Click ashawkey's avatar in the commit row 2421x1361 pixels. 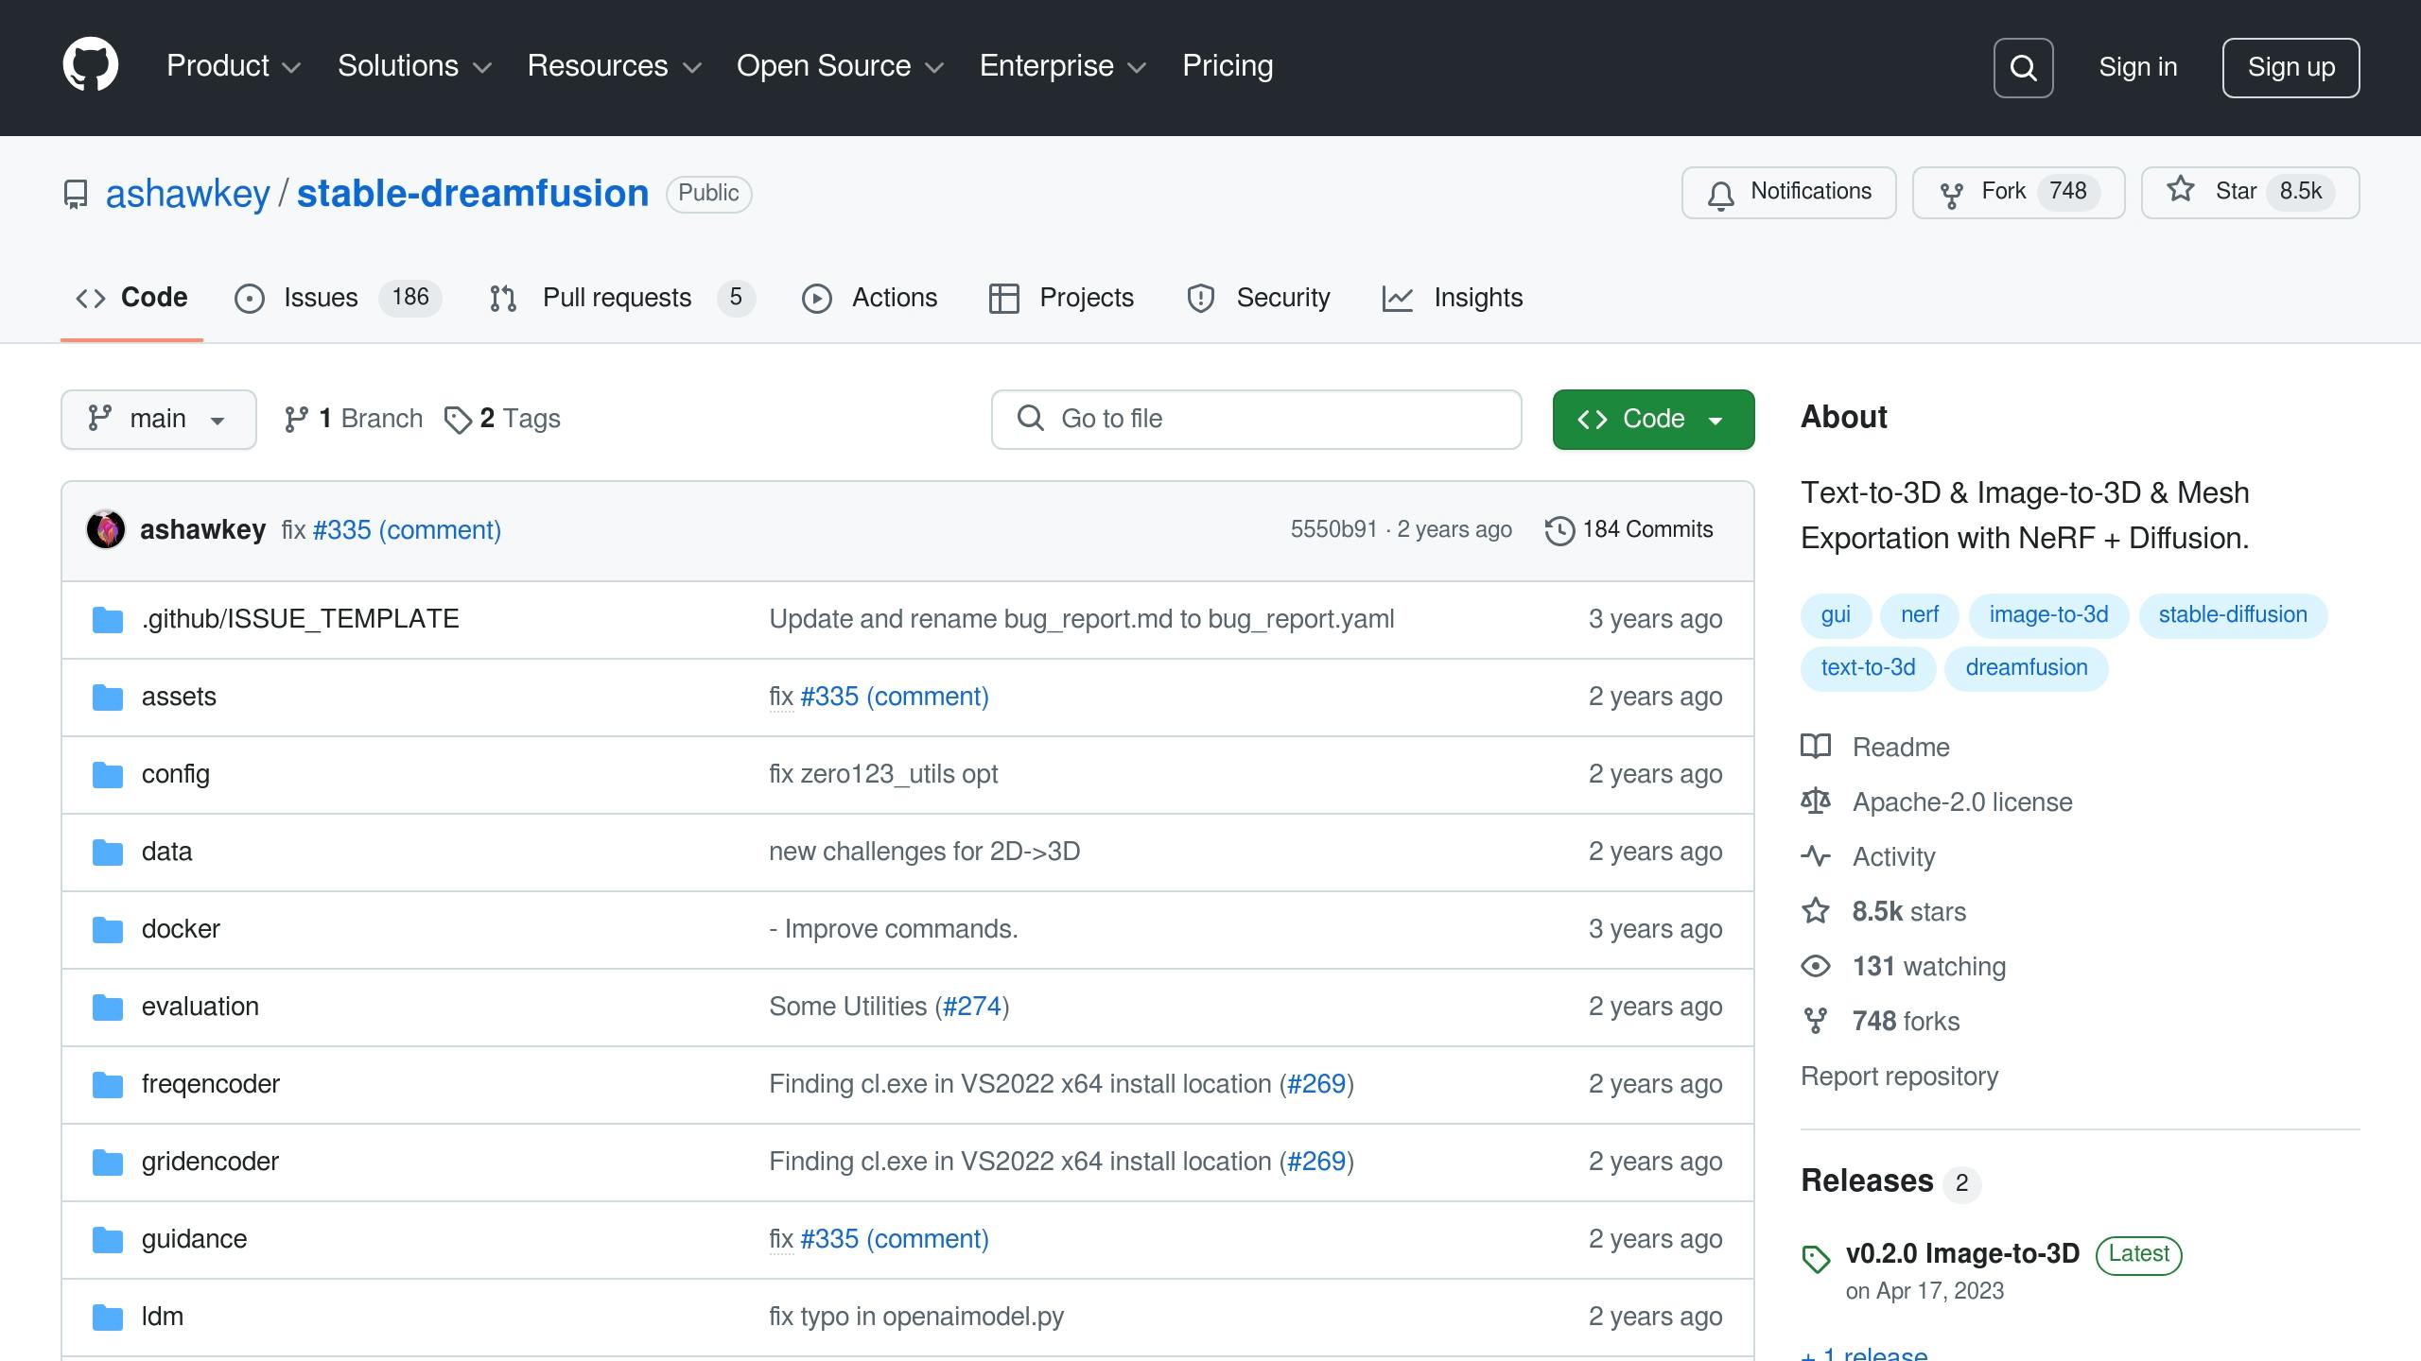tap(106, 529)
